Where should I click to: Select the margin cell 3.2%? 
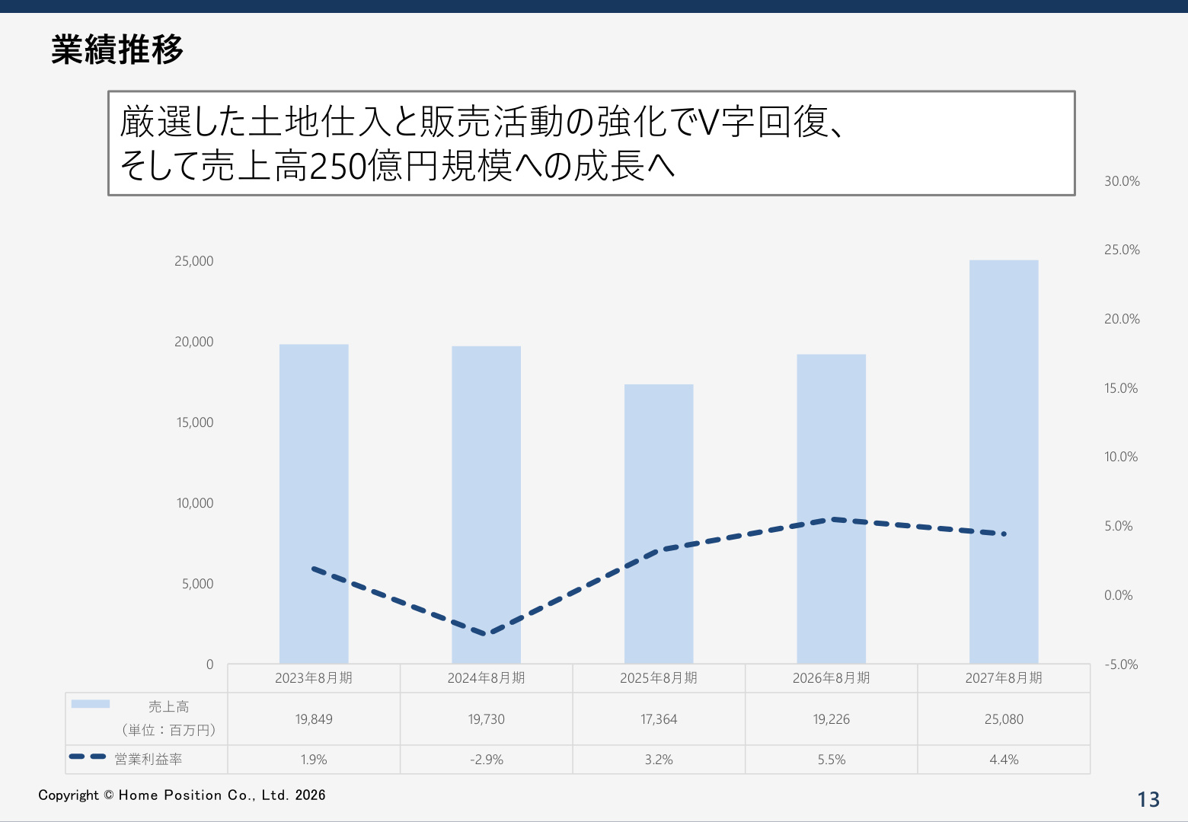[x=659, y=760]
